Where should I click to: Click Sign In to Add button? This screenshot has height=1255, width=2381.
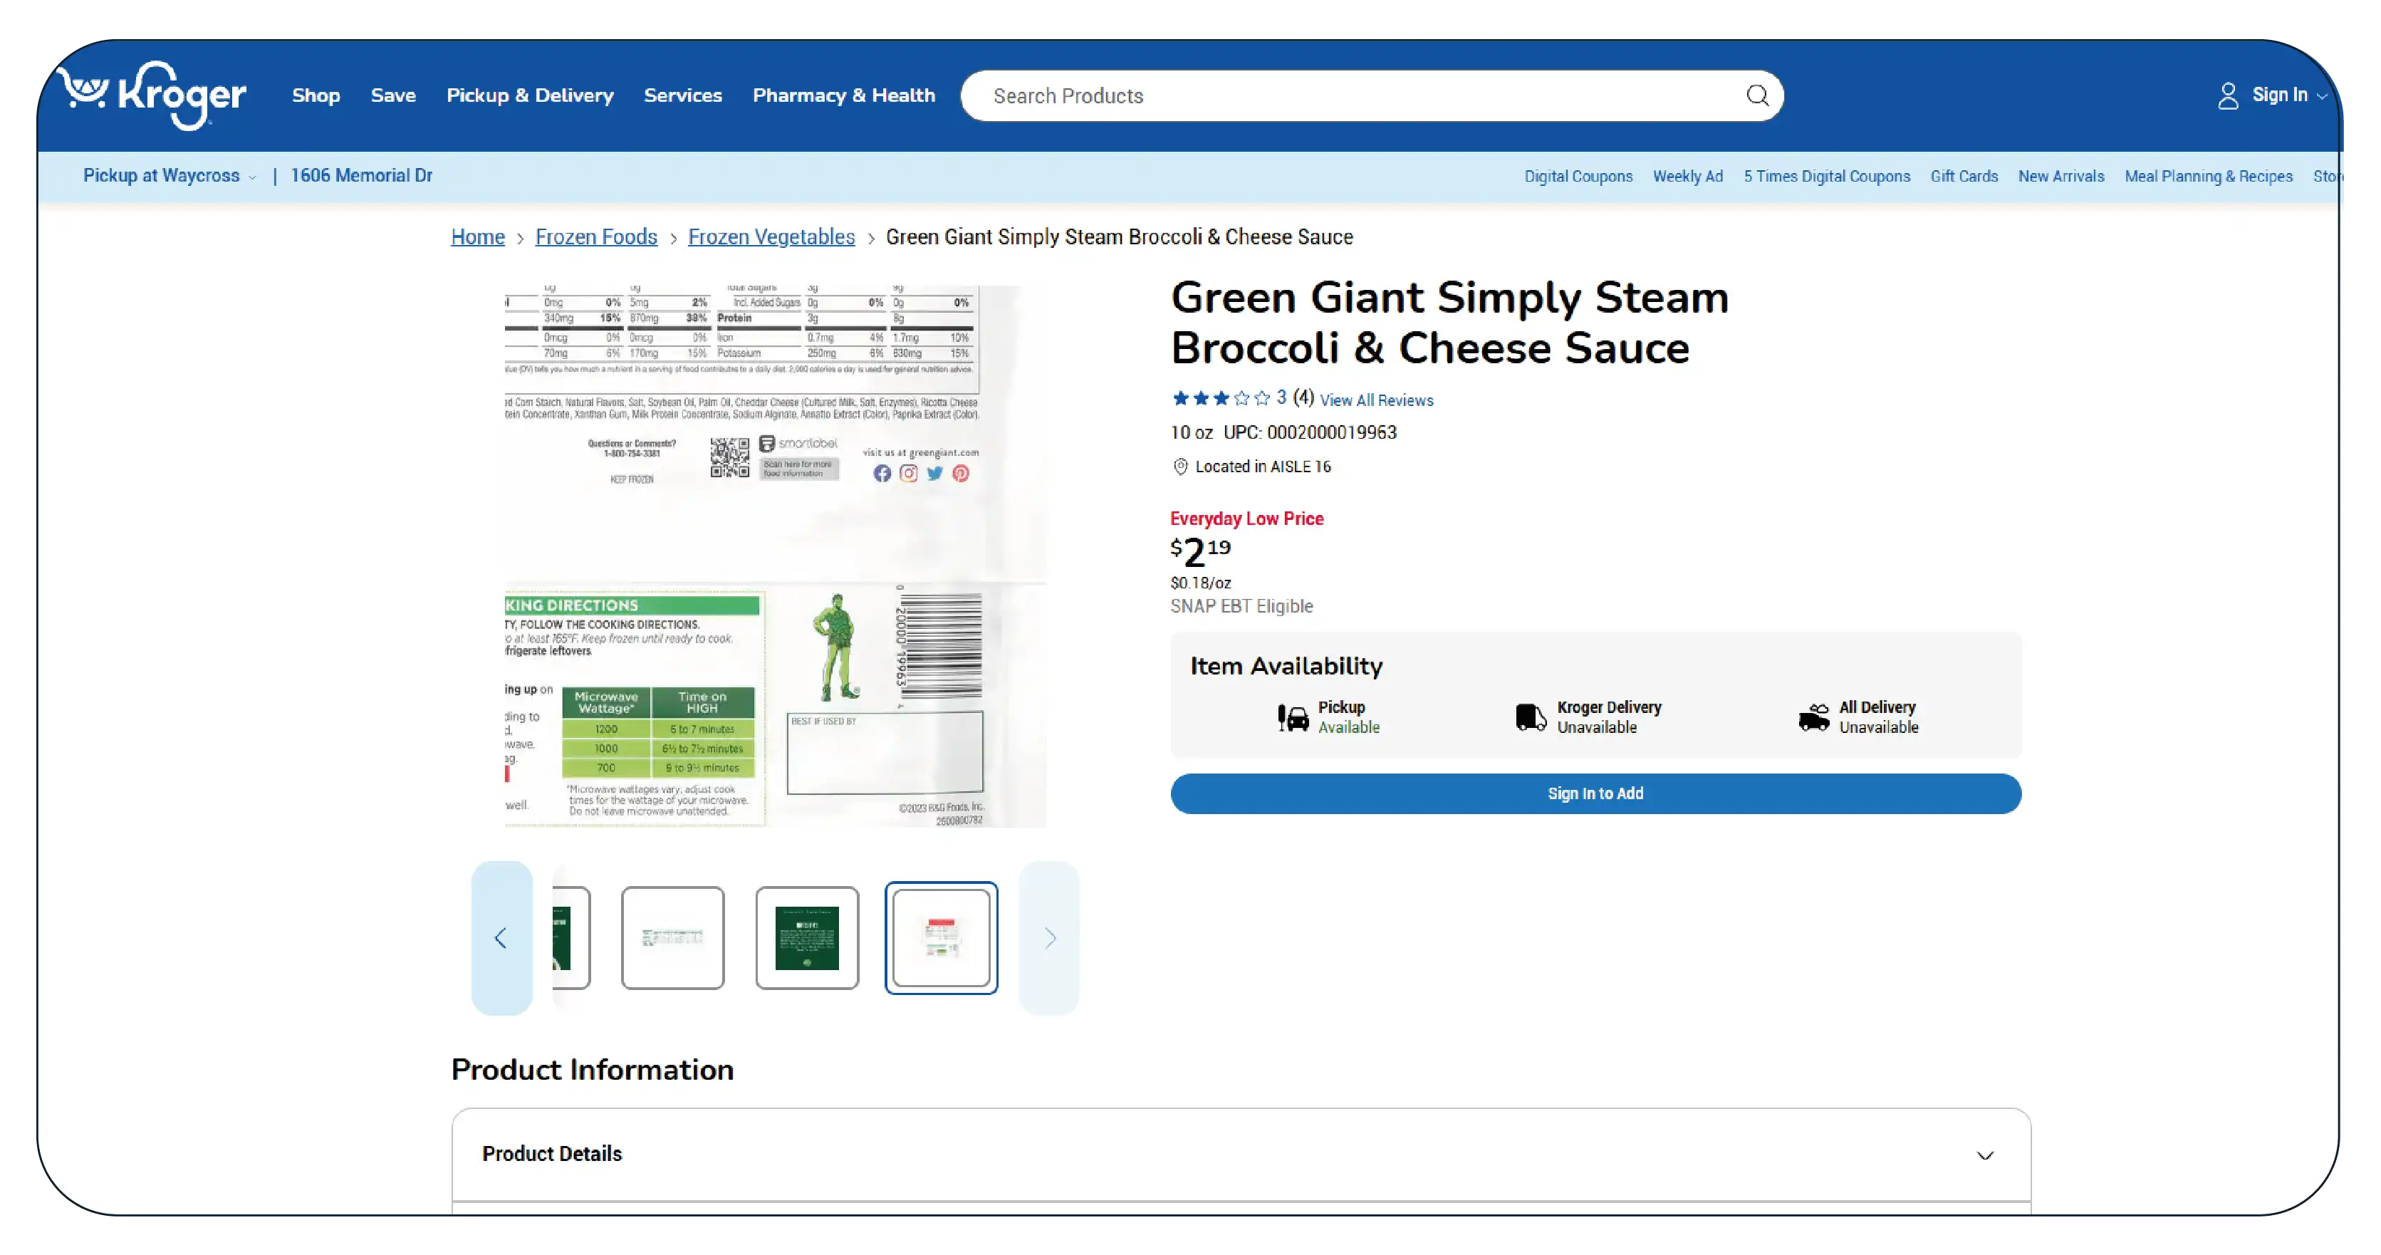(x=1595, y=794)
